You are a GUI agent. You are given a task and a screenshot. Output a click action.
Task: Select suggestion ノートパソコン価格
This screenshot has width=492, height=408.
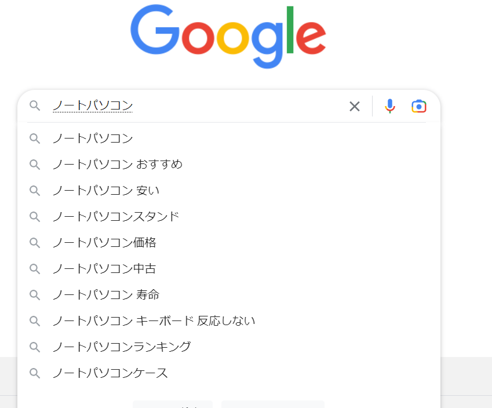104,243
